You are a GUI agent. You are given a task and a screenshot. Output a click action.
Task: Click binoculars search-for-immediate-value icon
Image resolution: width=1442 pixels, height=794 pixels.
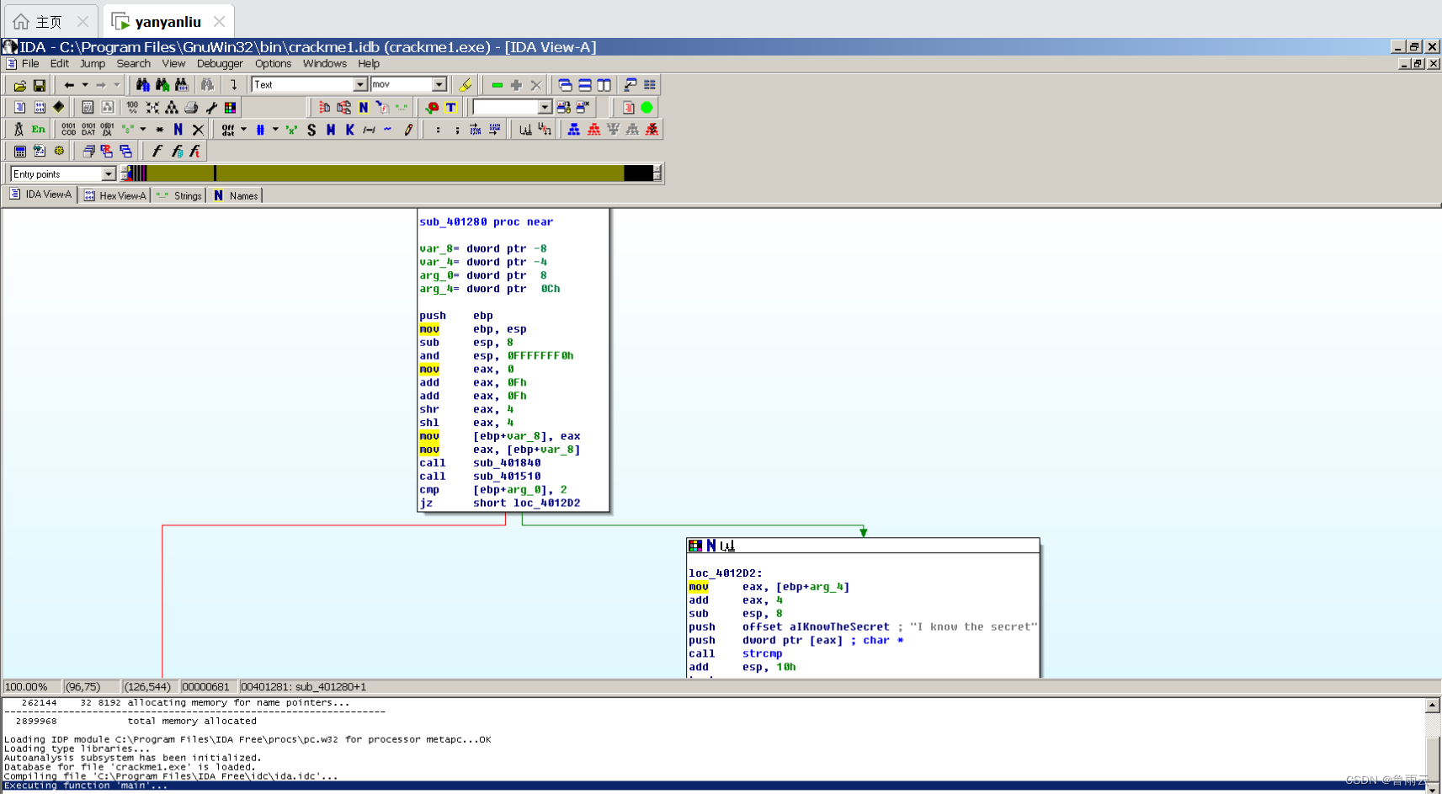pos(142,85)
